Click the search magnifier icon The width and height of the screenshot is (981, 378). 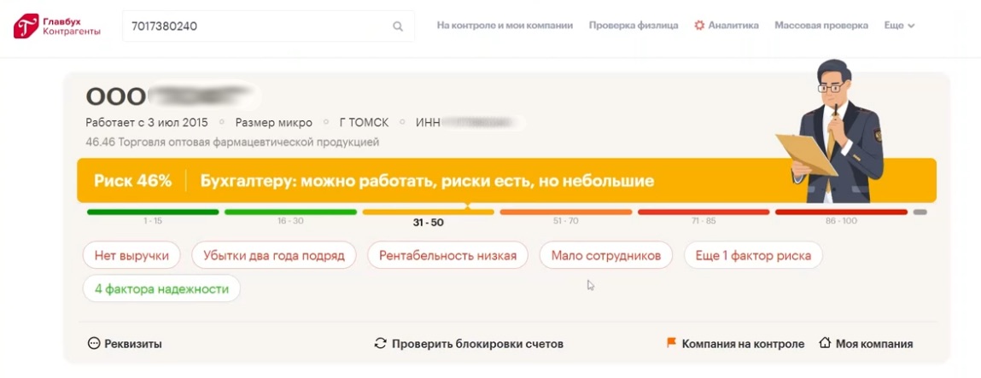click(398, 26)
